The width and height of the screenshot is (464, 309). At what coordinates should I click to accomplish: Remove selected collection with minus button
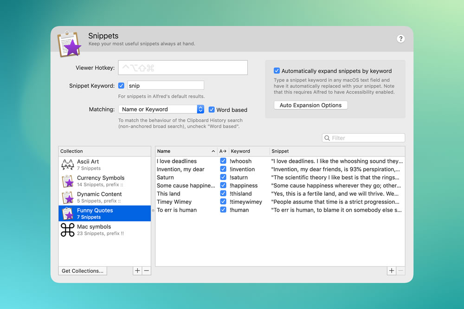pyautogui.click(x=147, y=270)
